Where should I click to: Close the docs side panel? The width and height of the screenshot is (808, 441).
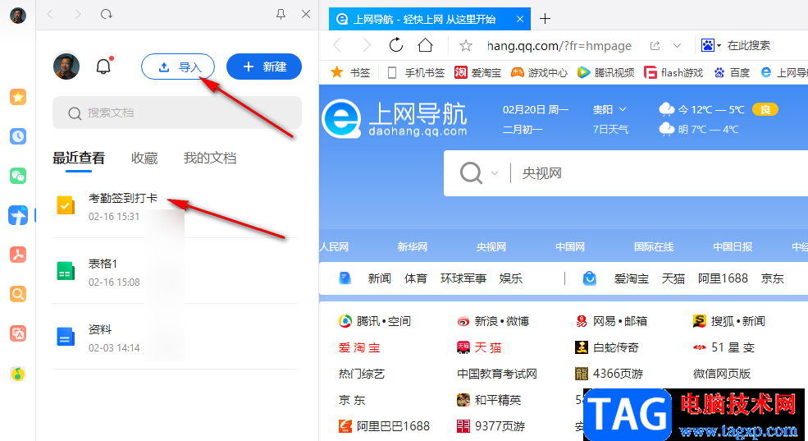click(x=306, y=15)
